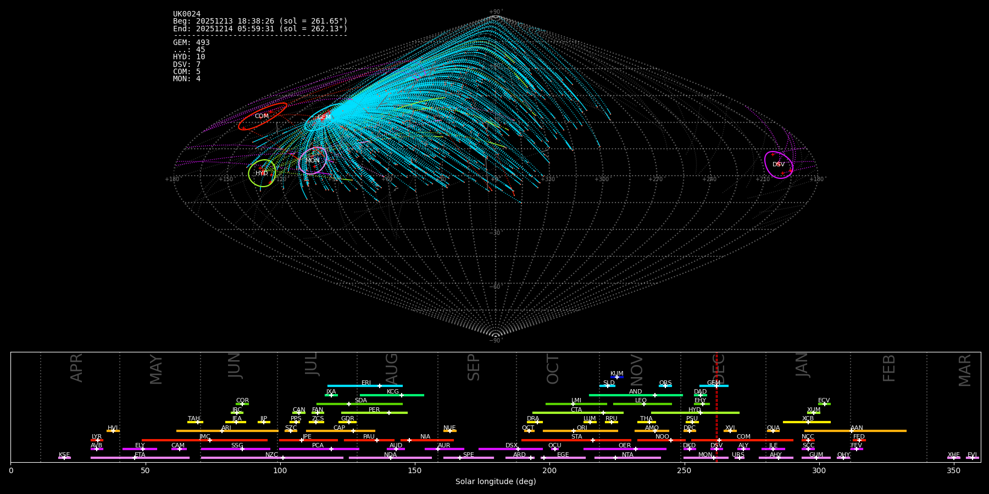Select the NDA shower bar
This screenshot has width=989, height=494.
click(390, 458)
